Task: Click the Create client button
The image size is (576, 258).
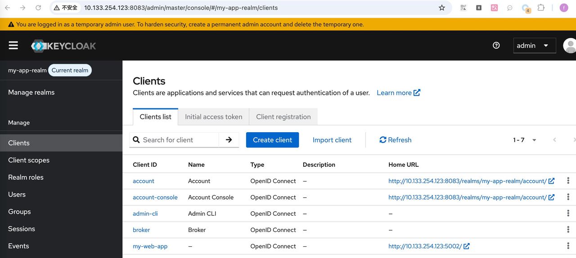Action: click(x=272, y=140)
